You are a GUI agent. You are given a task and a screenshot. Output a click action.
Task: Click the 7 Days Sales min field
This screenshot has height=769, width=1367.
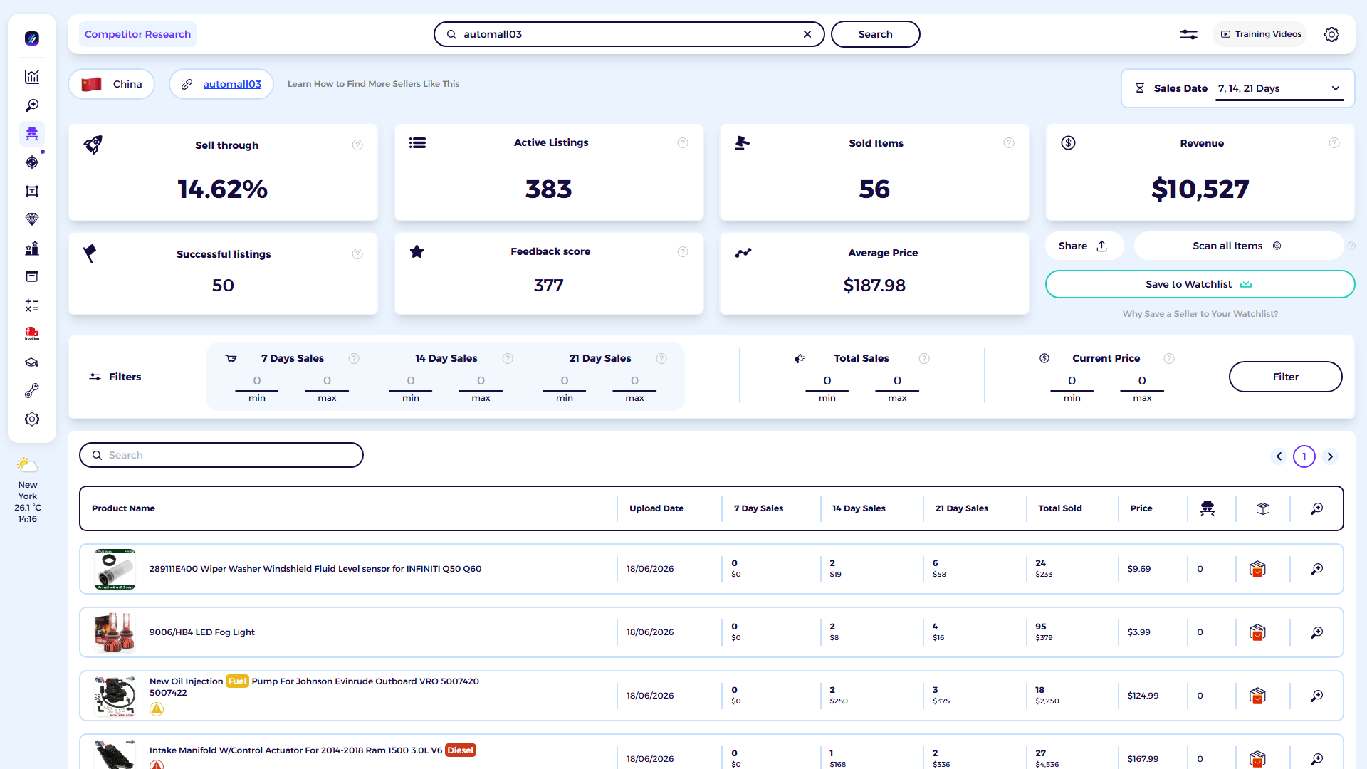tap(257, 381)
